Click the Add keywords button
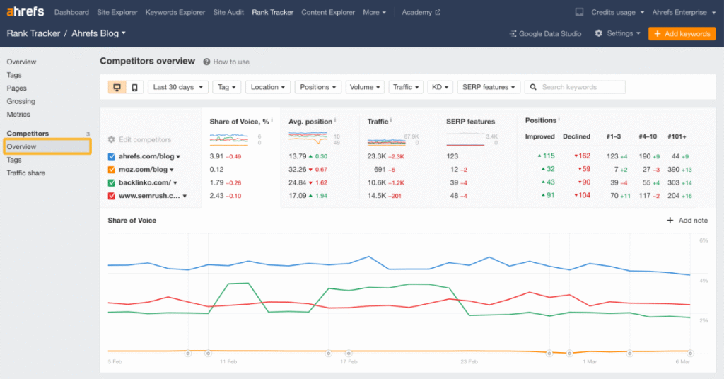 tap(682, 33)
